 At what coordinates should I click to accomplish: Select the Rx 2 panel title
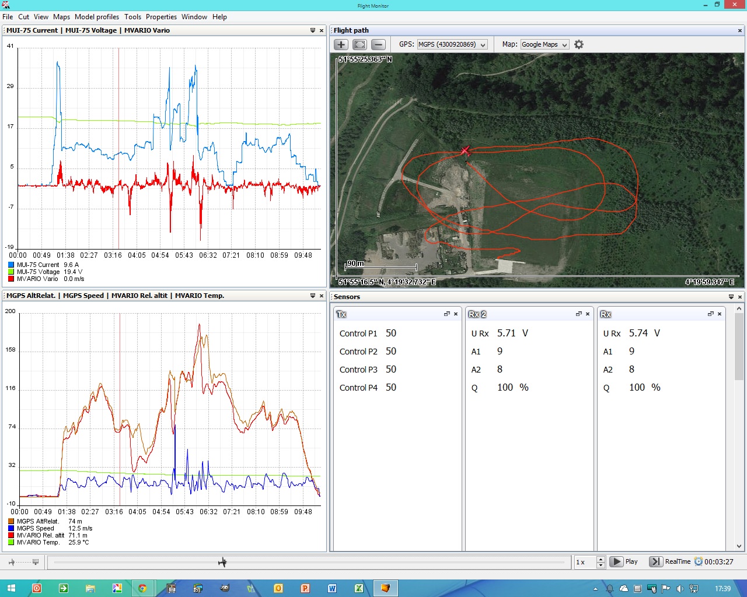click(477, 314)
